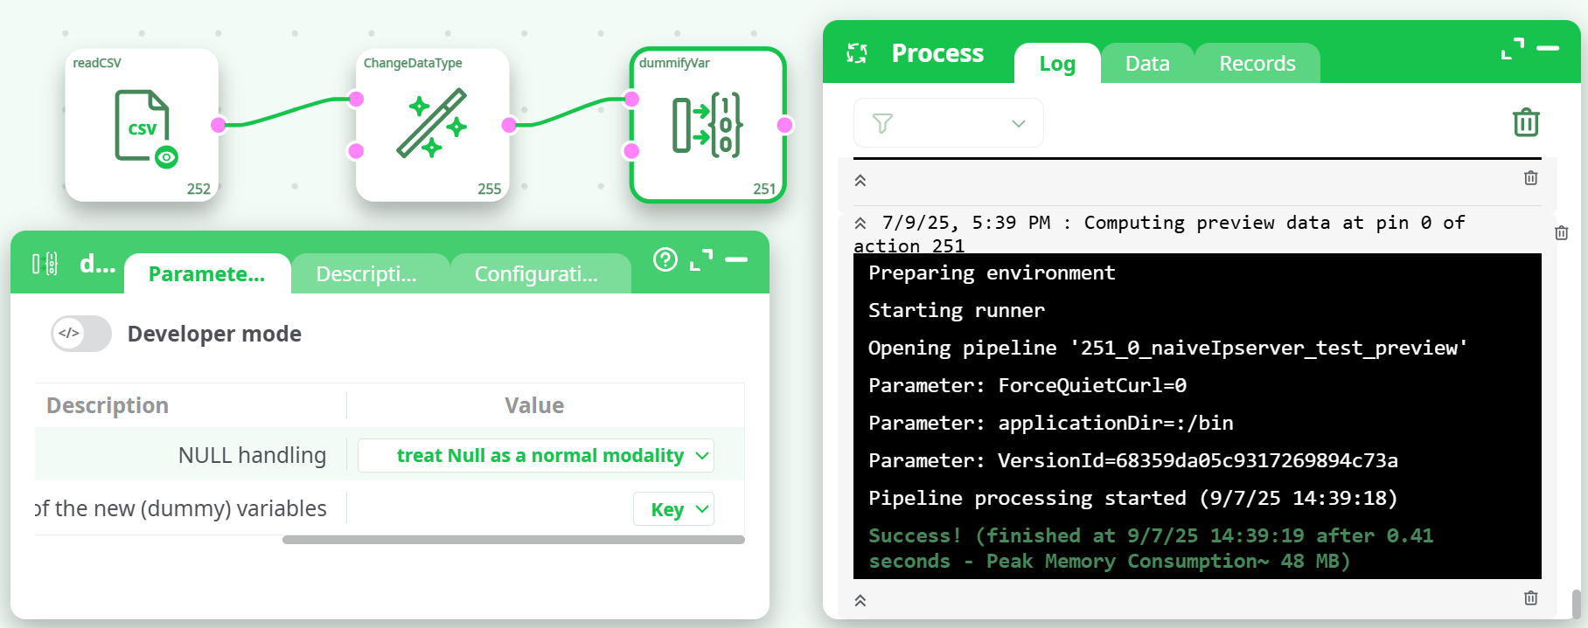
Task: Open the log filter dropdown
Action: click(948, 123)
